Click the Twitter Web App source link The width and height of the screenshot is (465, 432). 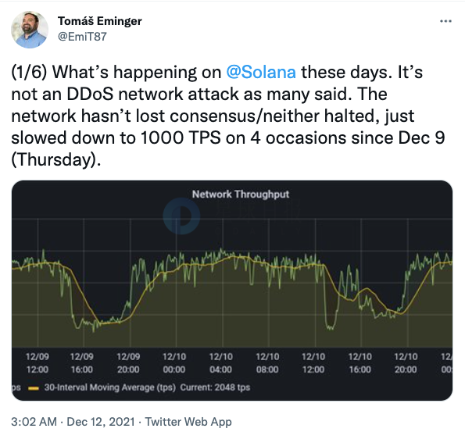(x=188, y=422)
